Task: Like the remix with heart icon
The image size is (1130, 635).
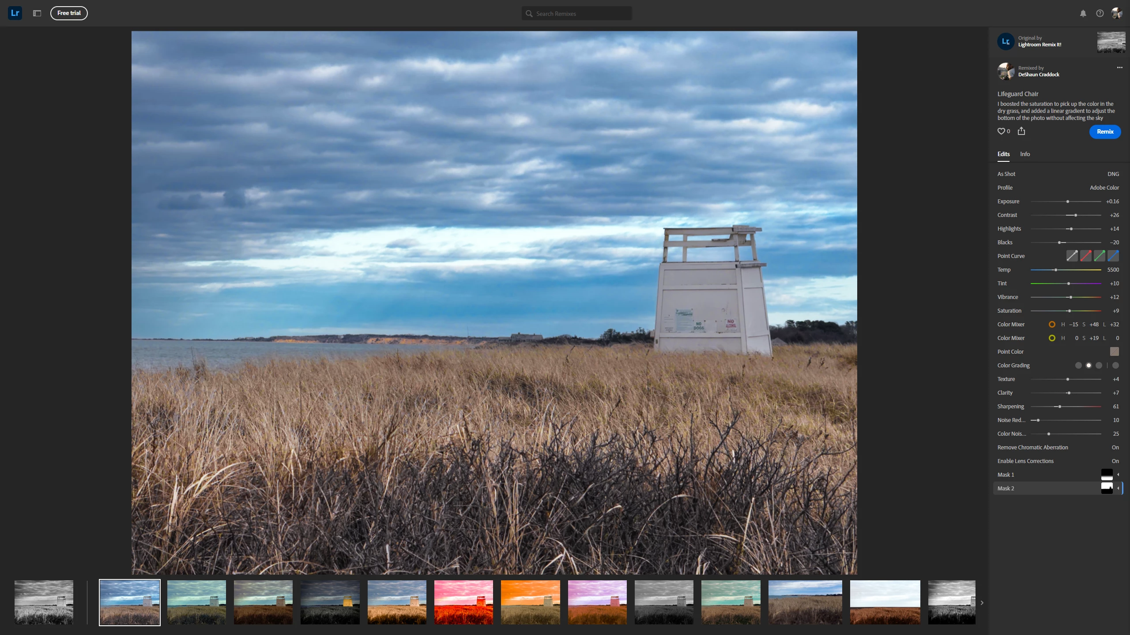Action: pos(1001,131)
